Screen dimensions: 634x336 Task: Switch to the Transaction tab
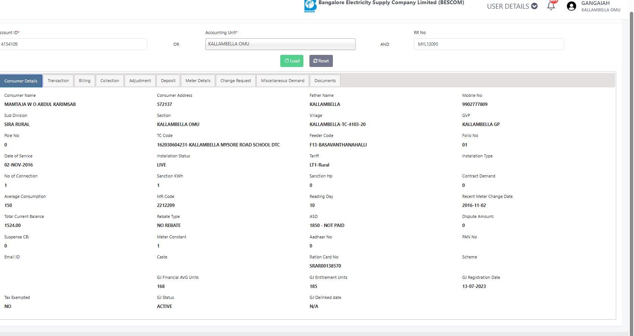(x=58, y=81)
